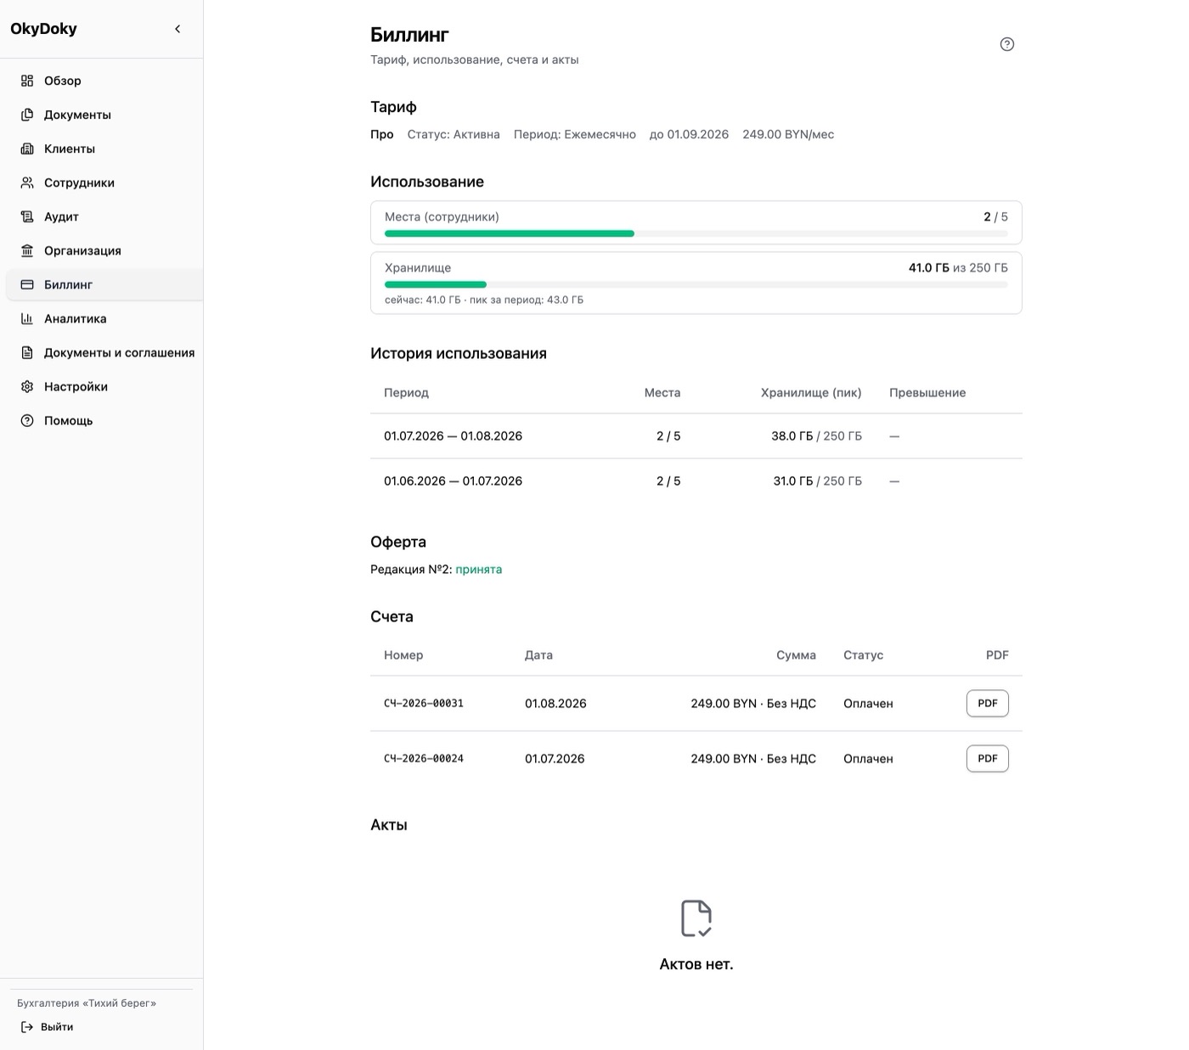This screenshot has height=1050, width=1189.
Task: Click the Настройки gear icon
Action: pos(27,386)
